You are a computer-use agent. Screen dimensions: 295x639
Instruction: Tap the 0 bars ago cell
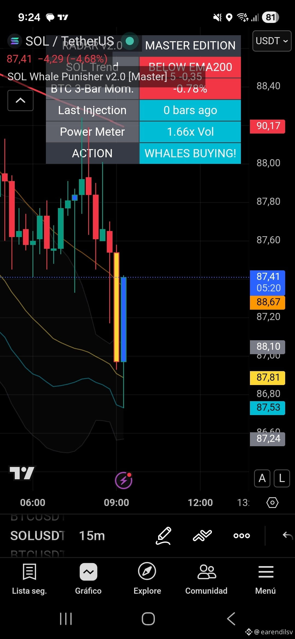tap(190, 110)
